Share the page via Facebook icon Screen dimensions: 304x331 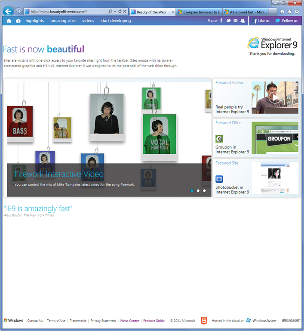(221, 21)
